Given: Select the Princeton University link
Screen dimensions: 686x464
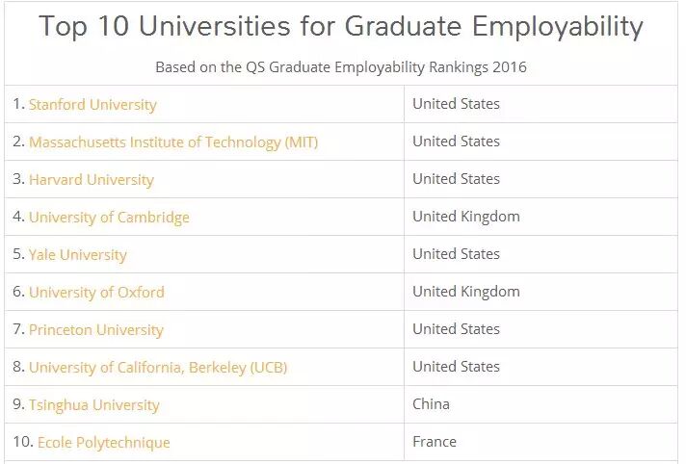Looking at the screenshot, I should coord(96,329).
